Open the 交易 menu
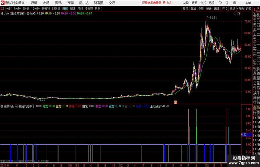260x167 pixels. (x=112, y=3)
